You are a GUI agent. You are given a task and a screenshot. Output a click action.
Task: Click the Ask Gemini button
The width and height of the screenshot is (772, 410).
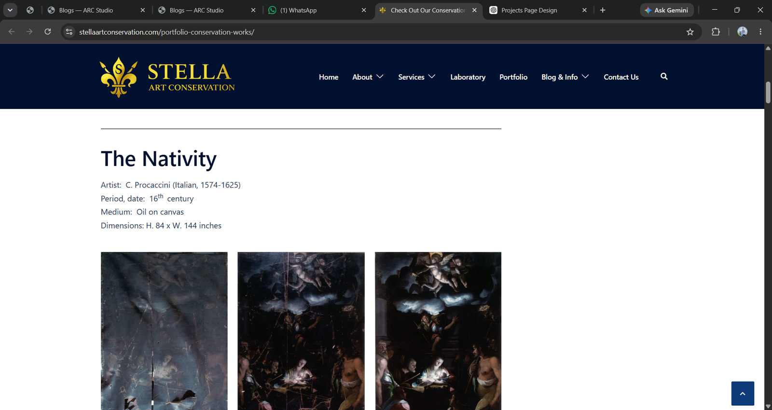click(667, 10)
